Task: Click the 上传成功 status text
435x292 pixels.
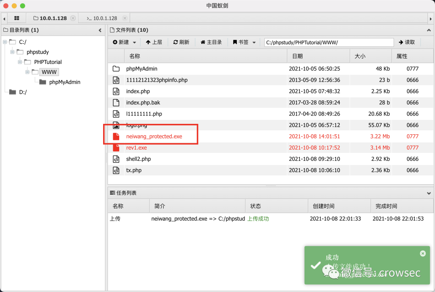Action: [x=258, y=218]
